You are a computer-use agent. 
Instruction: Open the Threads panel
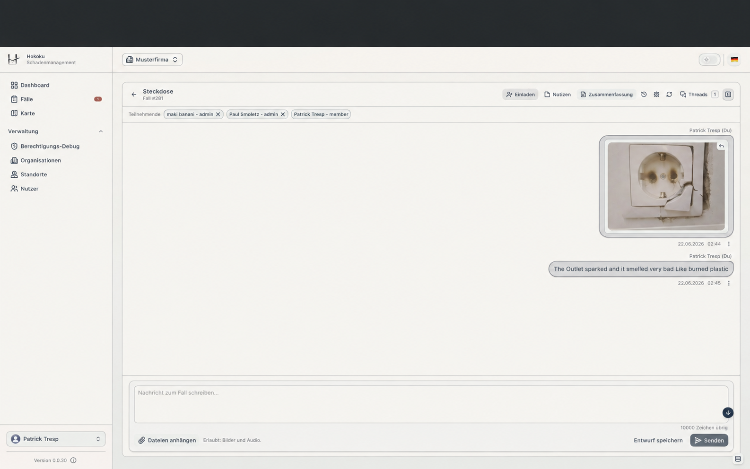tap(699, 95)
